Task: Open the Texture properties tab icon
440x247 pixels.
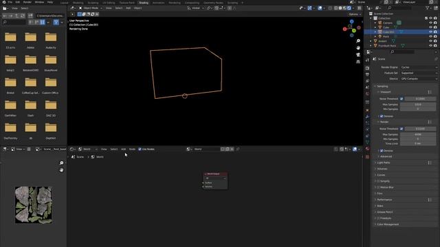Action: [x=367, y=157]
